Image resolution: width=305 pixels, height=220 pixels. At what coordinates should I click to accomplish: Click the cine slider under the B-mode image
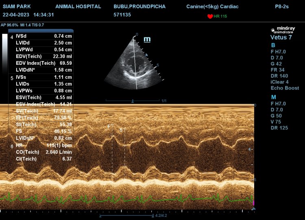[x=133, y=100]
